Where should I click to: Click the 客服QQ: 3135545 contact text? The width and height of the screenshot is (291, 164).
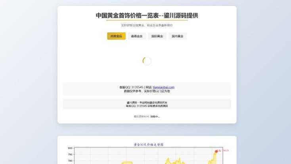point(131,87)
